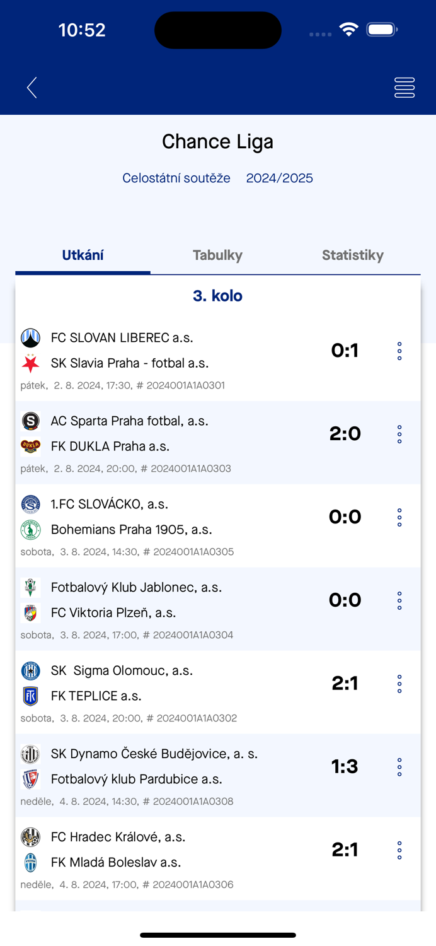
Task: Tap the 3. kolo round header
Action: click(217, 295)
